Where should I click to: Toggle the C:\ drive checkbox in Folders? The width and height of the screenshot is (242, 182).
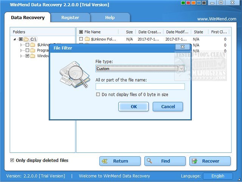click(21, 39)
